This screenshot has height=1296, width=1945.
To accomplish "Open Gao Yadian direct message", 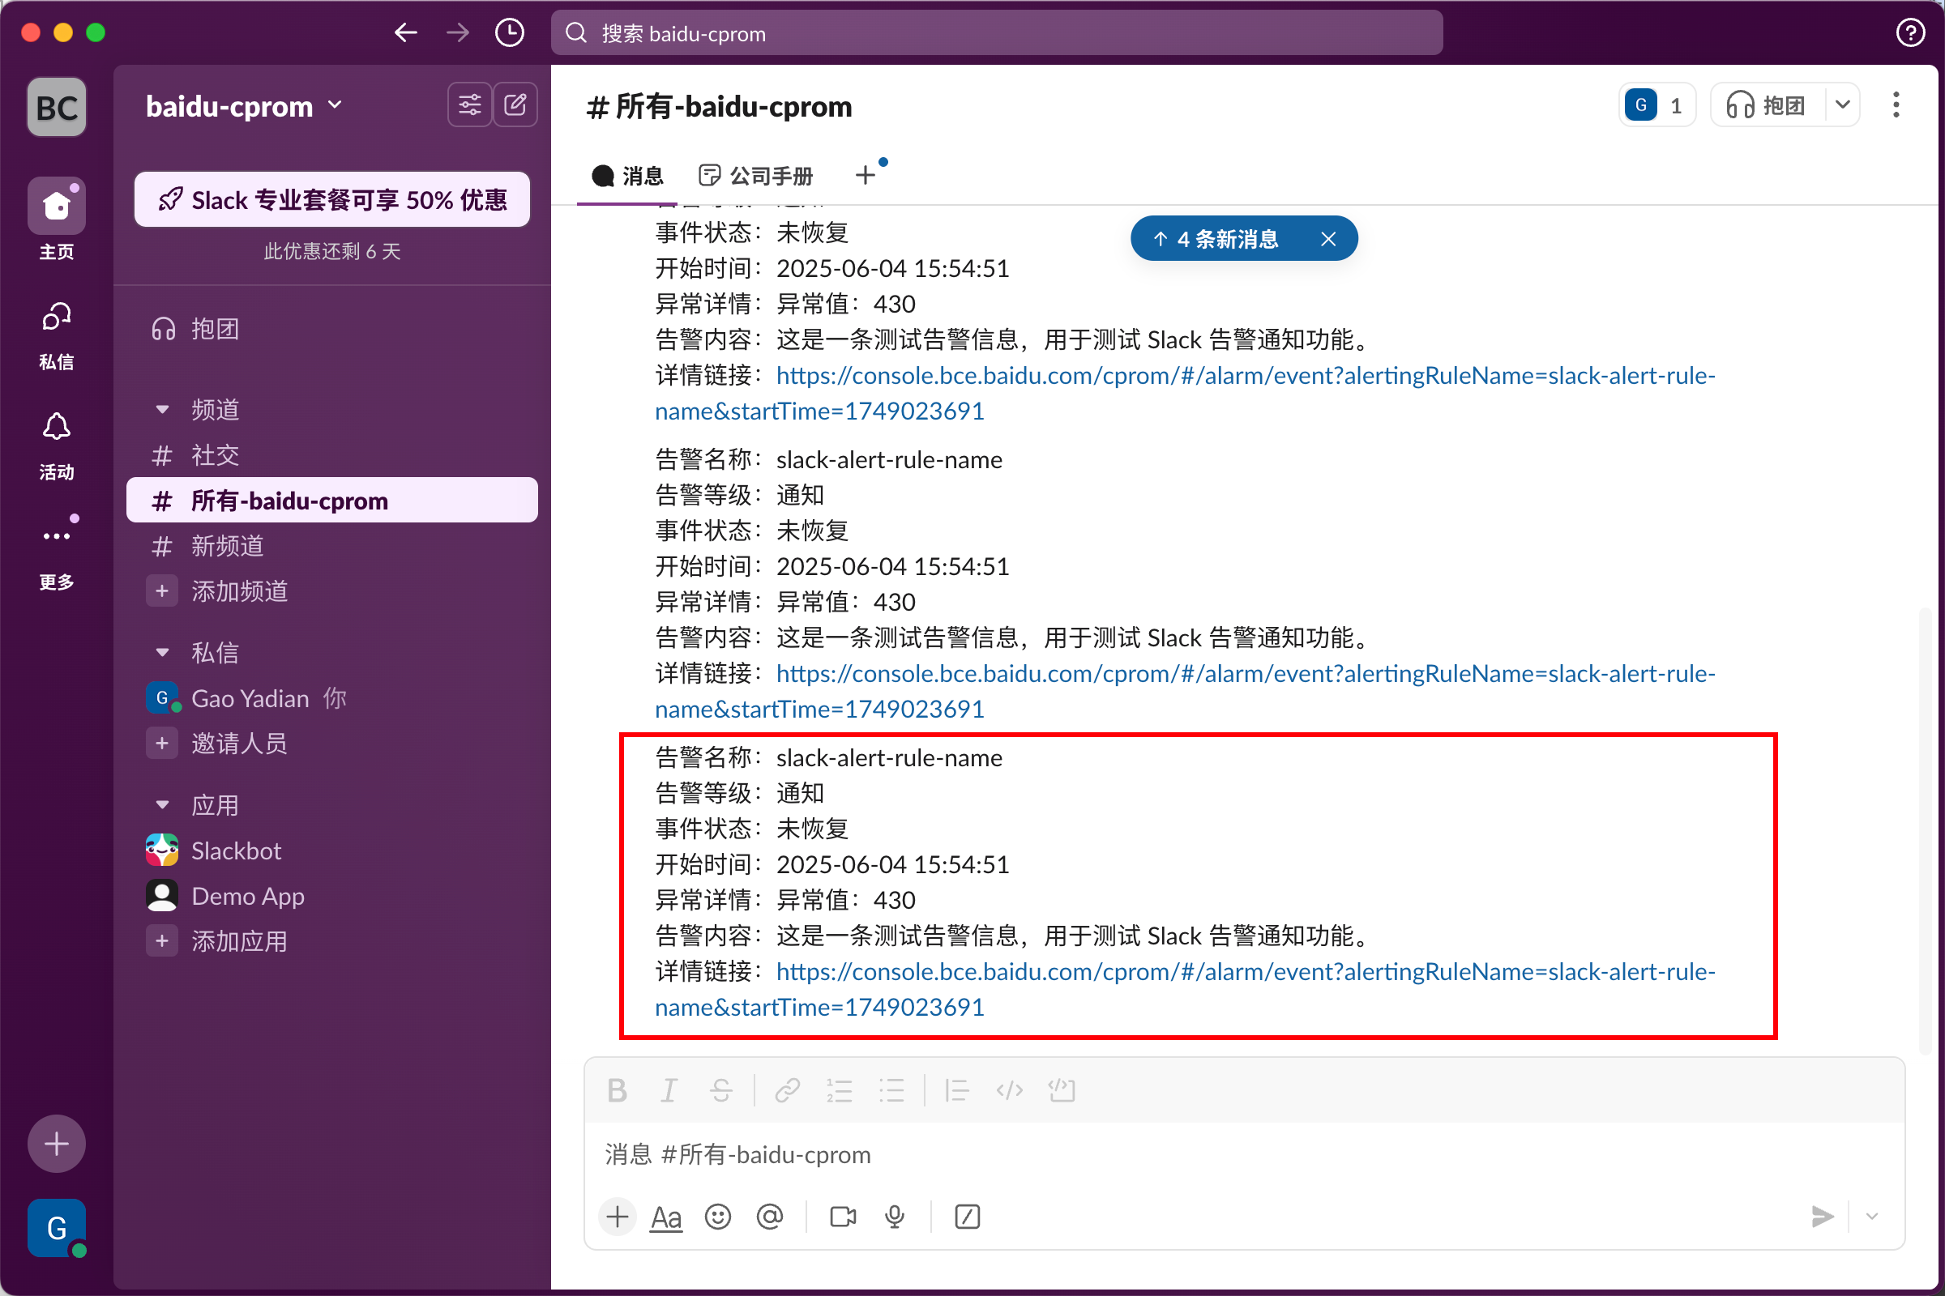I will pyautogui.click(x=331, y=698).
